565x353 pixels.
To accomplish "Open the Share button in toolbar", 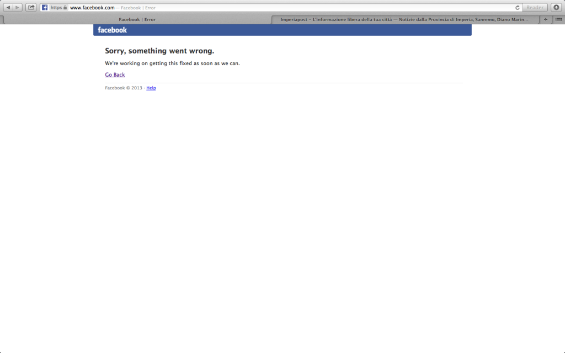I will click(x=31, y=7).
